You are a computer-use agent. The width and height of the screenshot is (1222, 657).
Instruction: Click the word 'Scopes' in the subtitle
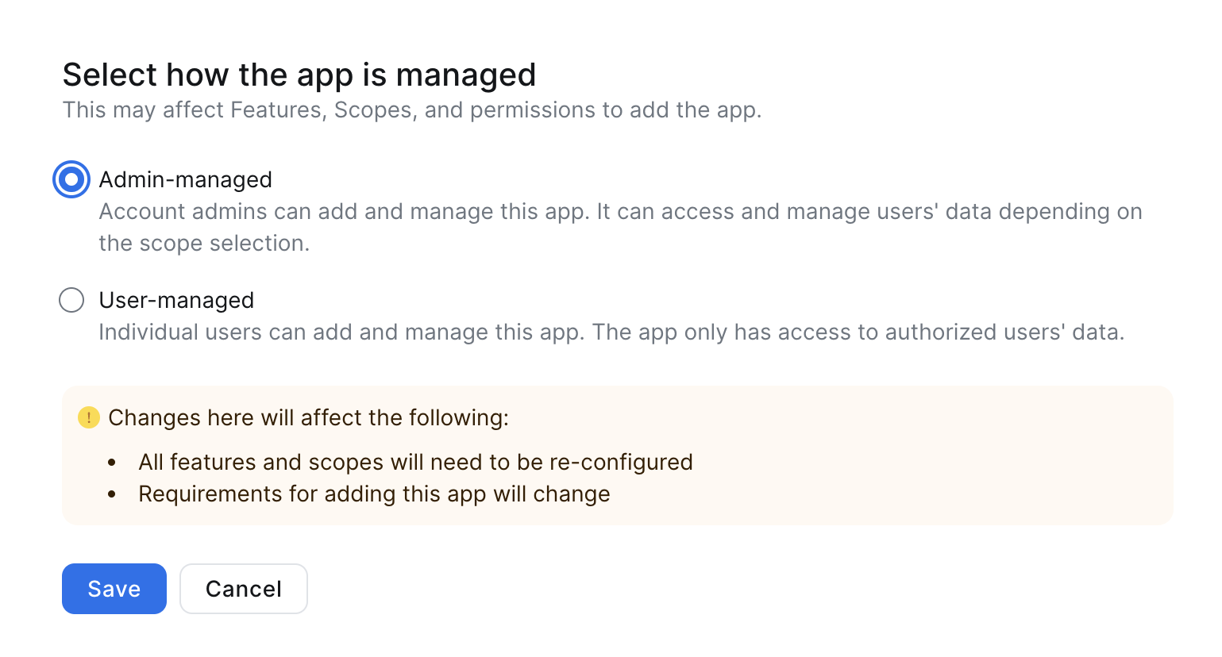coord(372,109)
